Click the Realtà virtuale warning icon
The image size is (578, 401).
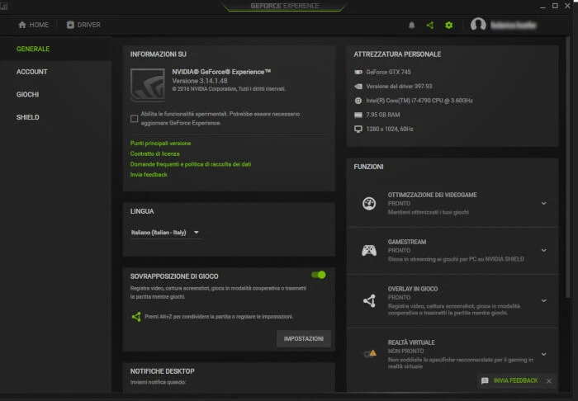click(370, 353)
